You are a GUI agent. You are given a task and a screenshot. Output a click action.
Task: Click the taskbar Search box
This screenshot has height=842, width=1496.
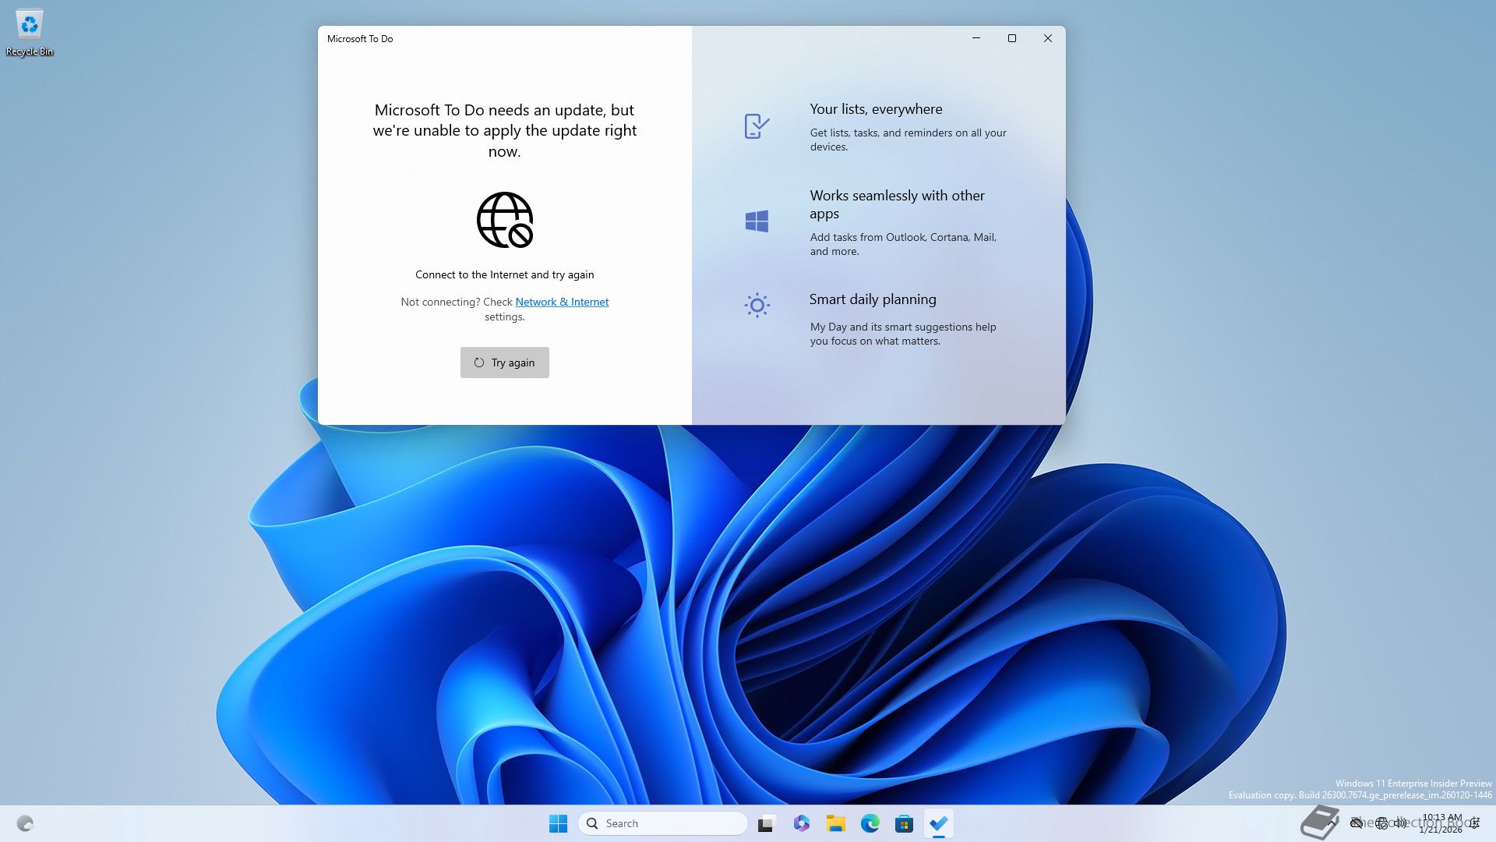tap(662, 823)
